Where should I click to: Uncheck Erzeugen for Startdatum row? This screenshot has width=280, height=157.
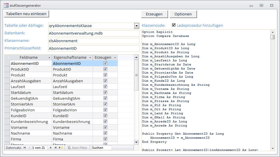tap(105, 92)
